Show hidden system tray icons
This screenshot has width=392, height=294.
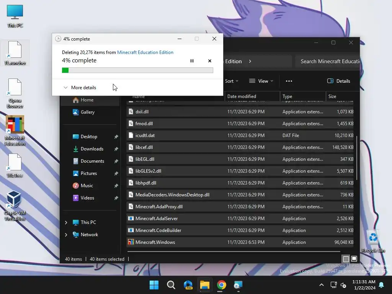(322, 285)
